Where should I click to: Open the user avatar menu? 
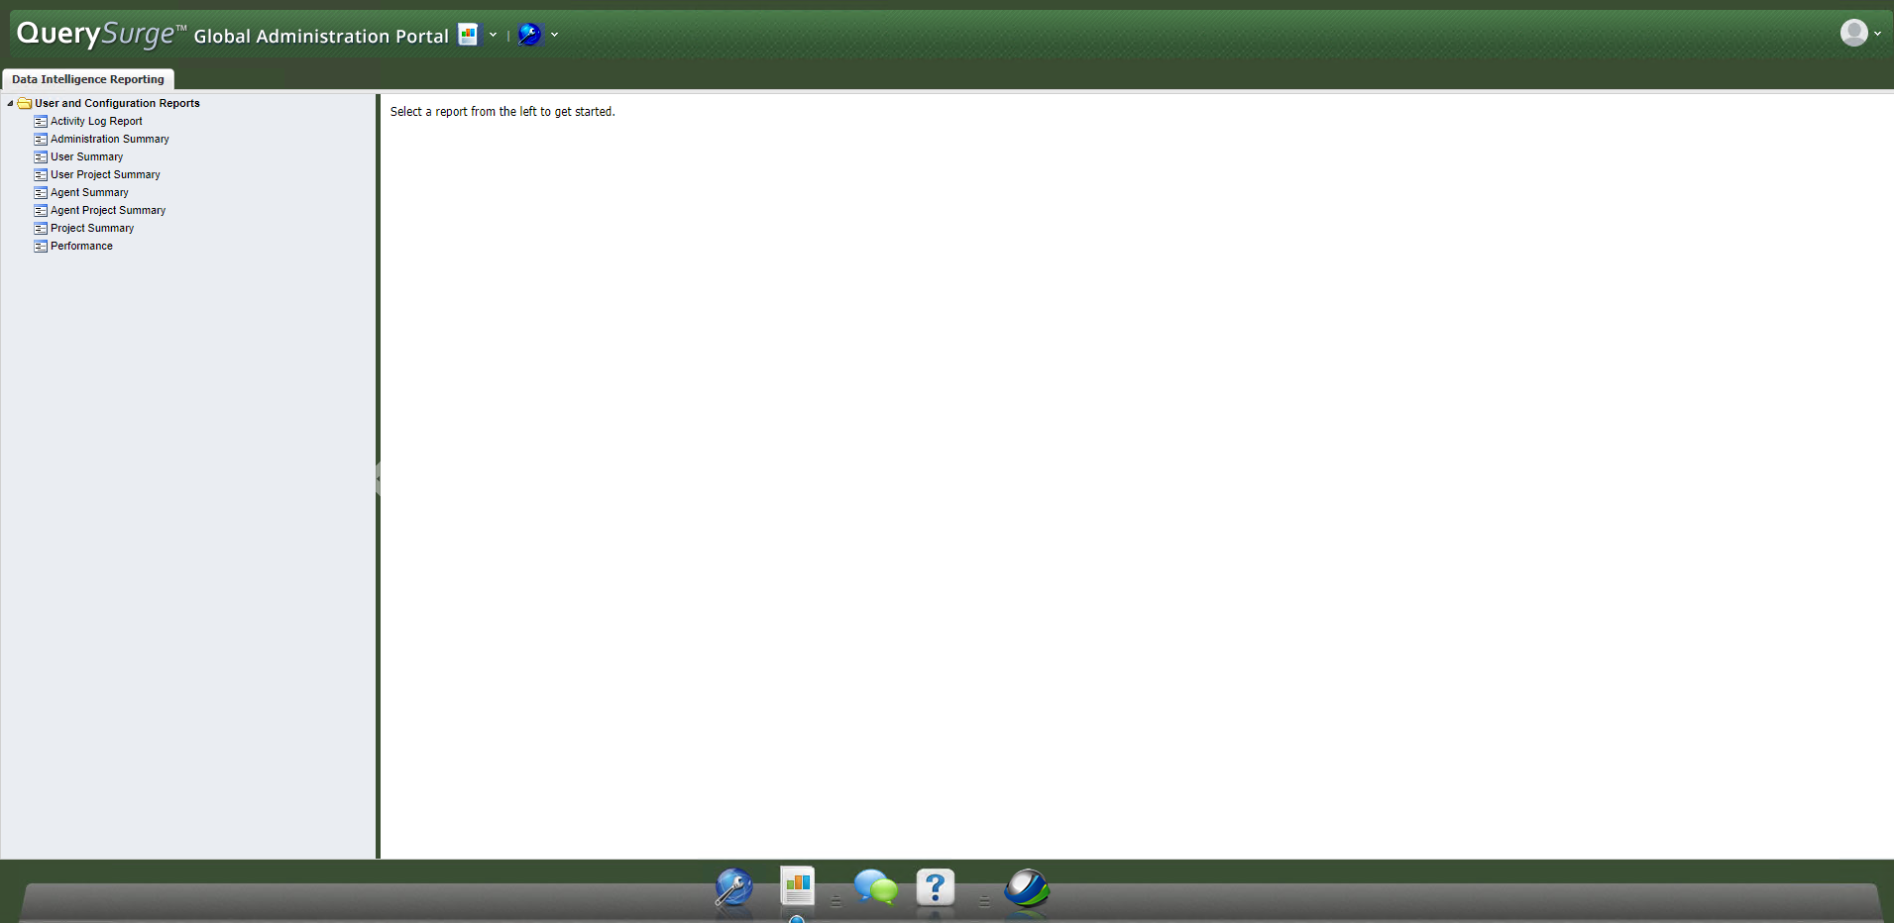click(x=1854, y=33)
